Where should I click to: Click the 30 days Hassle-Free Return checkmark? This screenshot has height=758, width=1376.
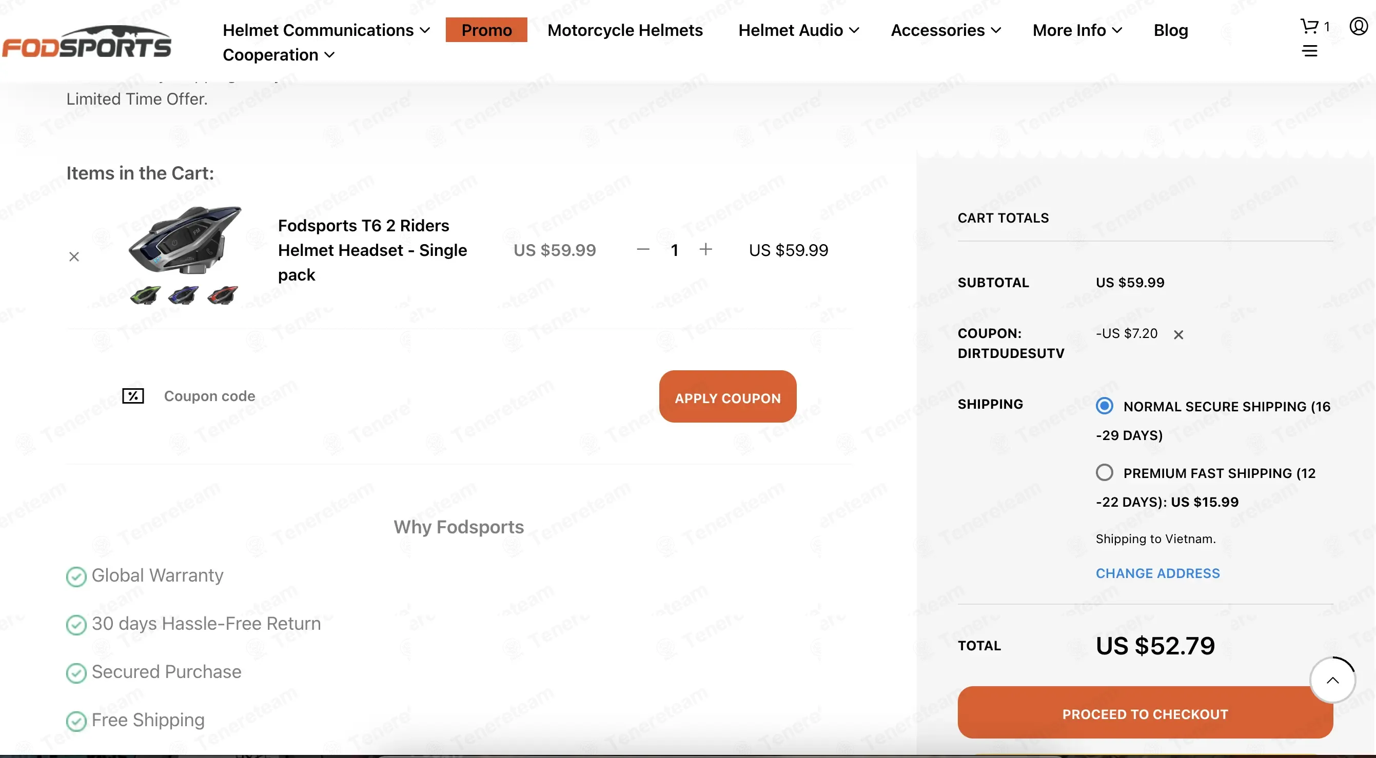click(76, 625)
